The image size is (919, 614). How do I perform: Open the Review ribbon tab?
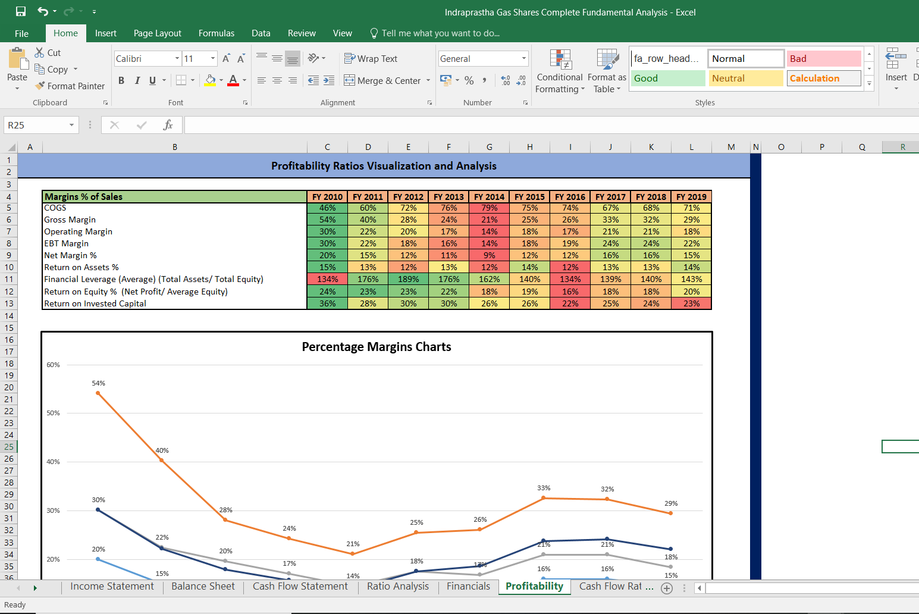pos(302,33)
